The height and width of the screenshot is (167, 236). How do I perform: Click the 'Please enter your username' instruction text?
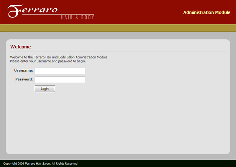[48, 61]
